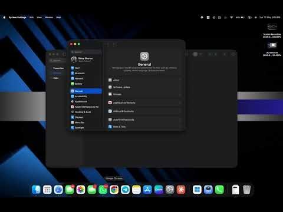Open Spotlight in the sidebar

click(x=86, y=128)
